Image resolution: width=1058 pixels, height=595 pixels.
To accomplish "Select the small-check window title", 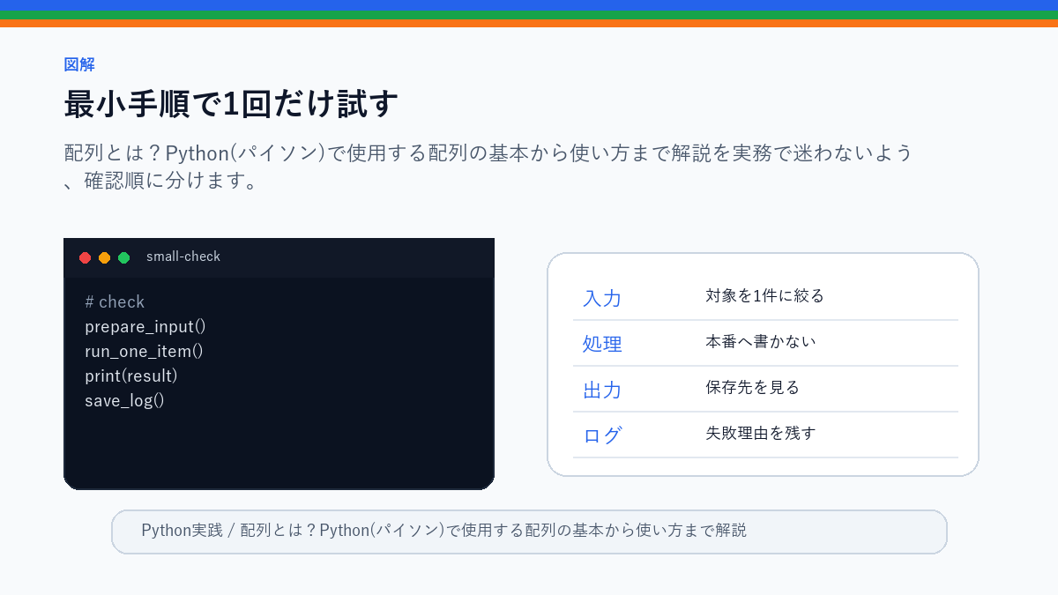I will click(183, 257).
